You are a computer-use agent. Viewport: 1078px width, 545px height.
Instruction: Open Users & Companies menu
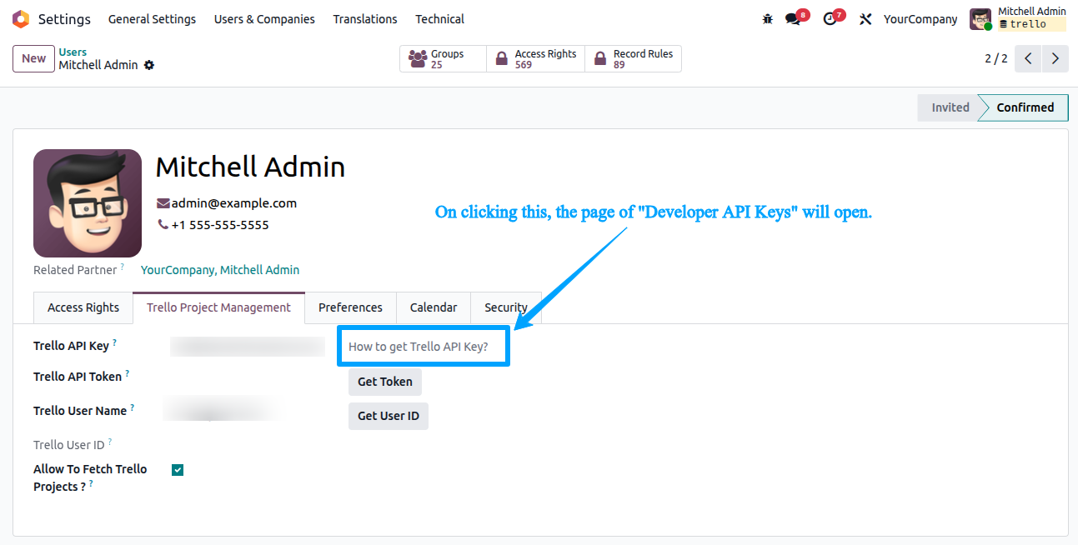coord(264,19)
